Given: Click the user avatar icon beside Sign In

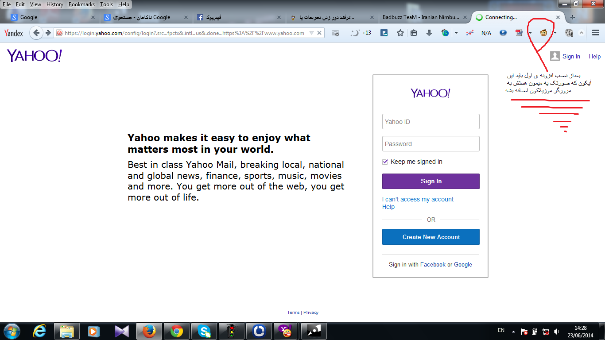Looking at the screenshot, I should (555, 56).
